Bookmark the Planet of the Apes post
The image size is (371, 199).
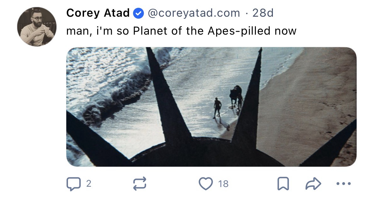[x=283, y=184]
